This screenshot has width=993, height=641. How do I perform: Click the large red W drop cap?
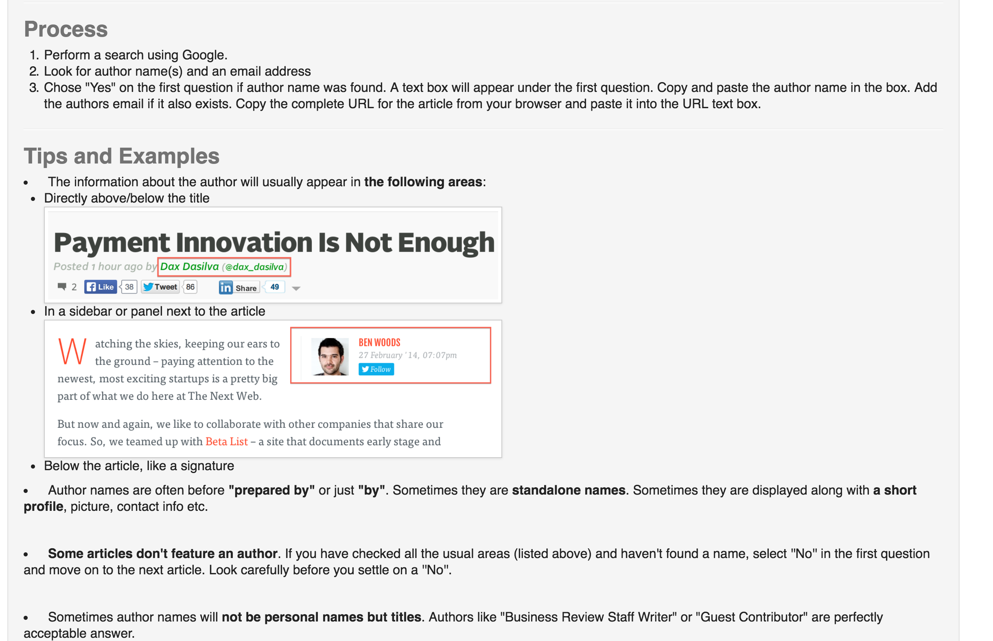coord(72,351)
